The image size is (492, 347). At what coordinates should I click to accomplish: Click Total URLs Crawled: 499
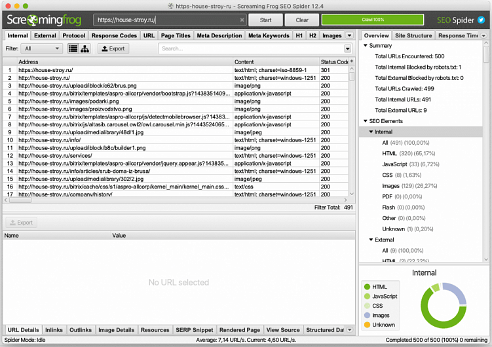pyautogui.click(x=404, y=88)
